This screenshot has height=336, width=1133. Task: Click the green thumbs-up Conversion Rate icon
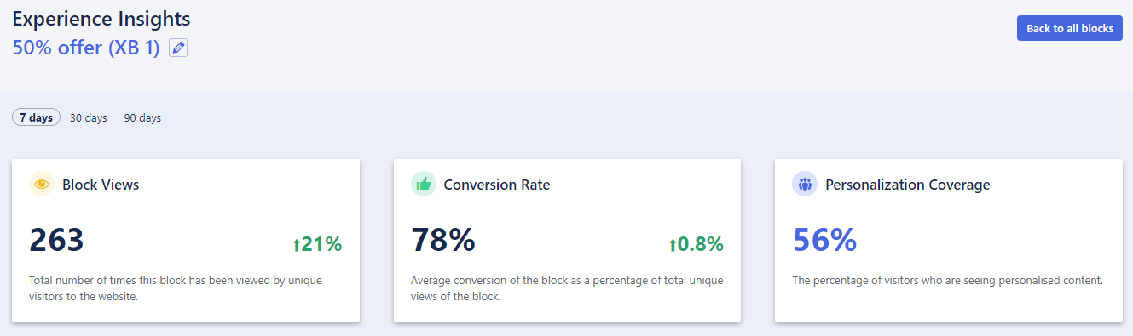424,184
